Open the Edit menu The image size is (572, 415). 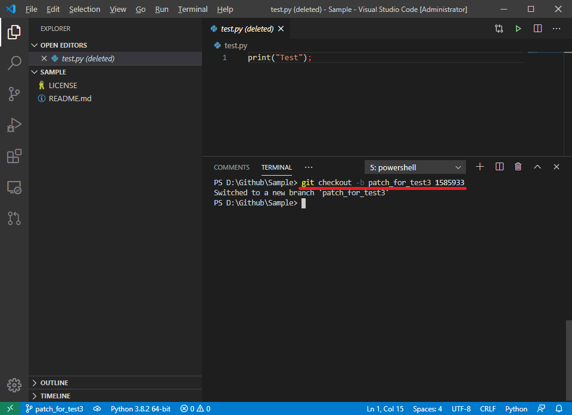(53, 9)
